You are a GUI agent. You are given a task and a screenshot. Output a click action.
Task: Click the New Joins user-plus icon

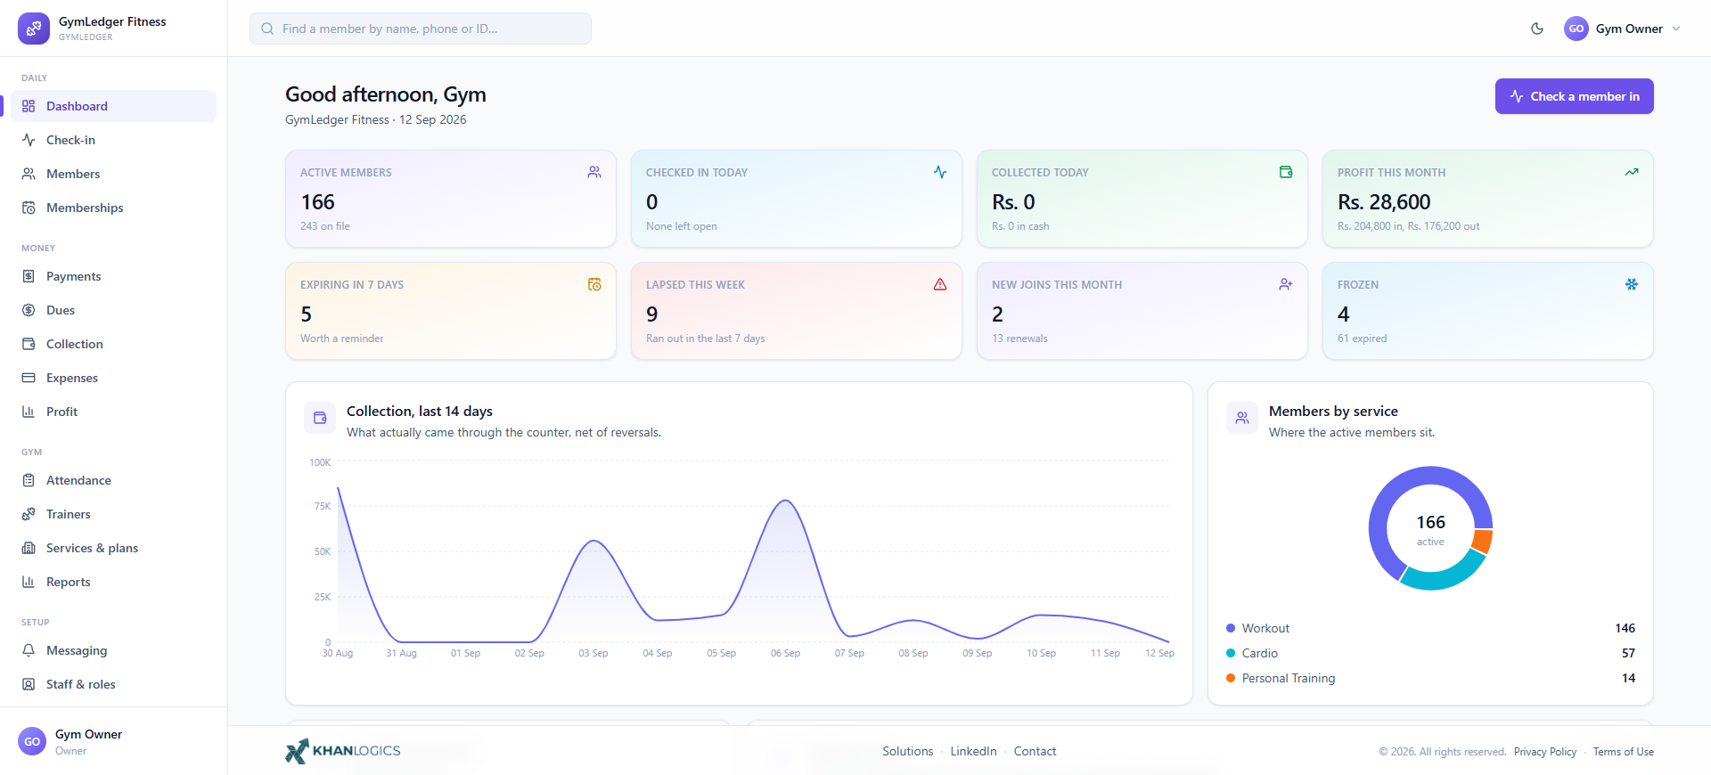click(x=1286, y=284)
